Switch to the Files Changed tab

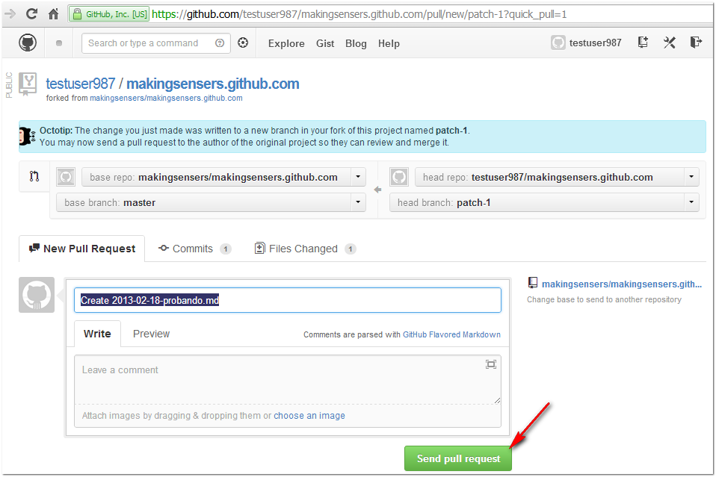305,249
